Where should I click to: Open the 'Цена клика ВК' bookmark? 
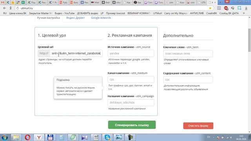click(18, 13)
